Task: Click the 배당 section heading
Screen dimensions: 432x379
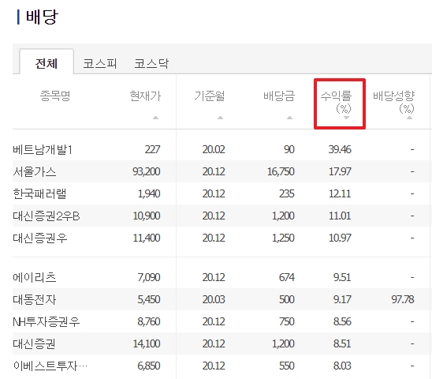Action: click(x=42, y=17)
